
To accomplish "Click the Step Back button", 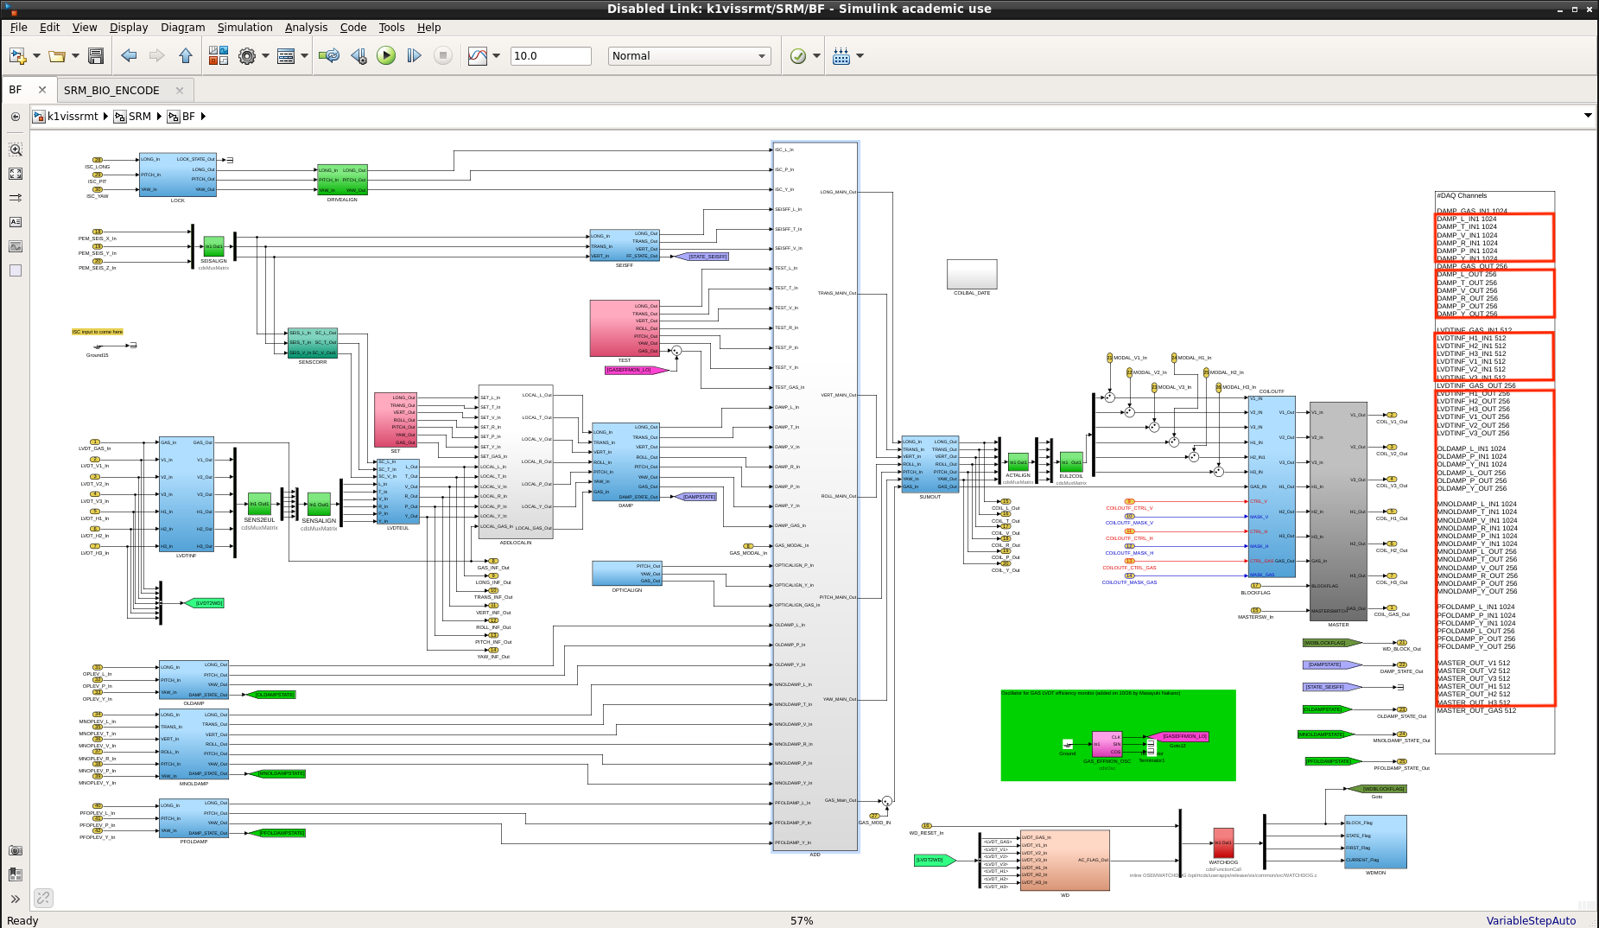I will coord(359,56).
